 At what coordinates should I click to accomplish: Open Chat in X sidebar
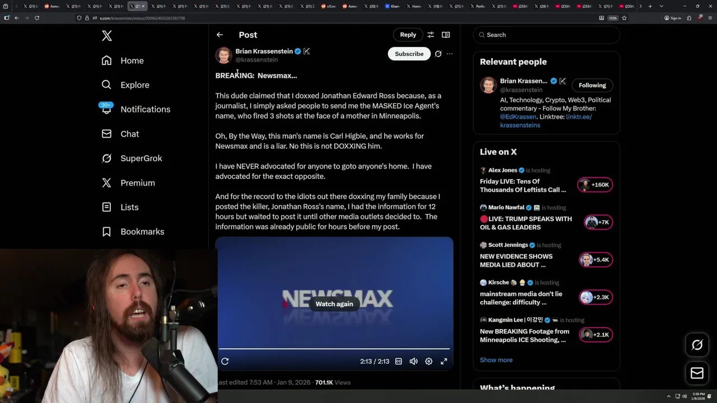pos(120,134)
